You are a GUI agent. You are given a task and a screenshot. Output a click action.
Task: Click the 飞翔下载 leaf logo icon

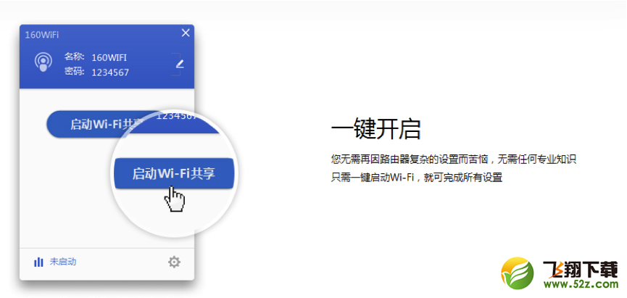518,274
